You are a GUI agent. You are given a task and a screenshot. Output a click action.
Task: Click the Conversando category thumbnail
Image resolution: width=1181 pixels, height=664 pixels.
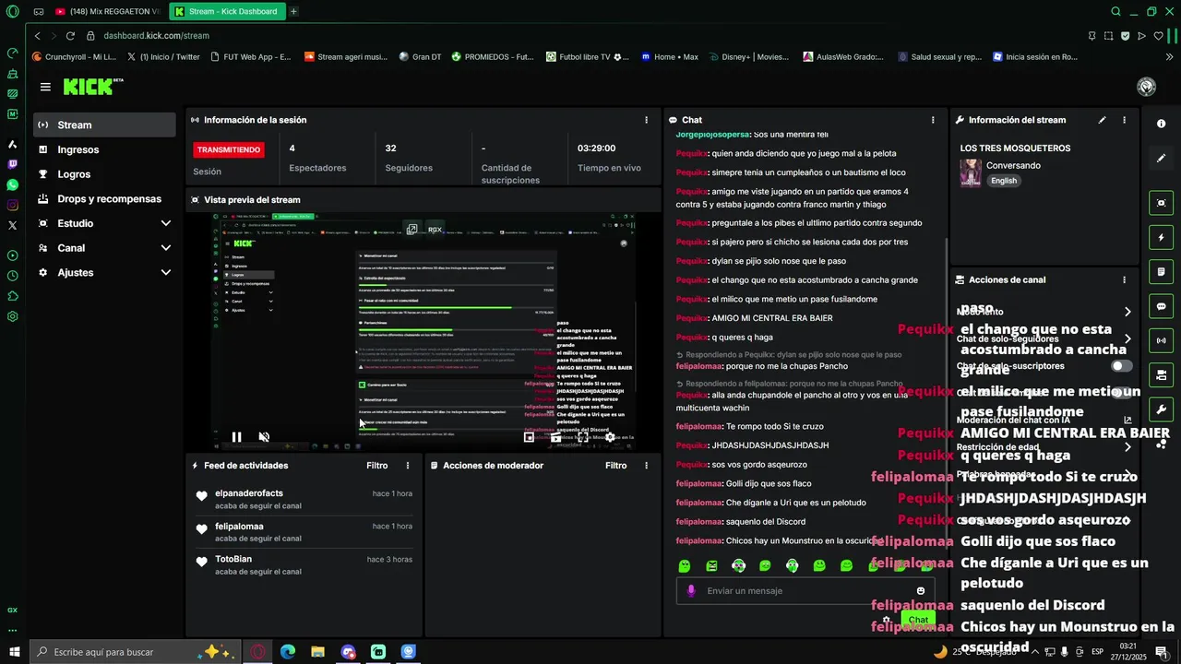(x=971, y=172)
